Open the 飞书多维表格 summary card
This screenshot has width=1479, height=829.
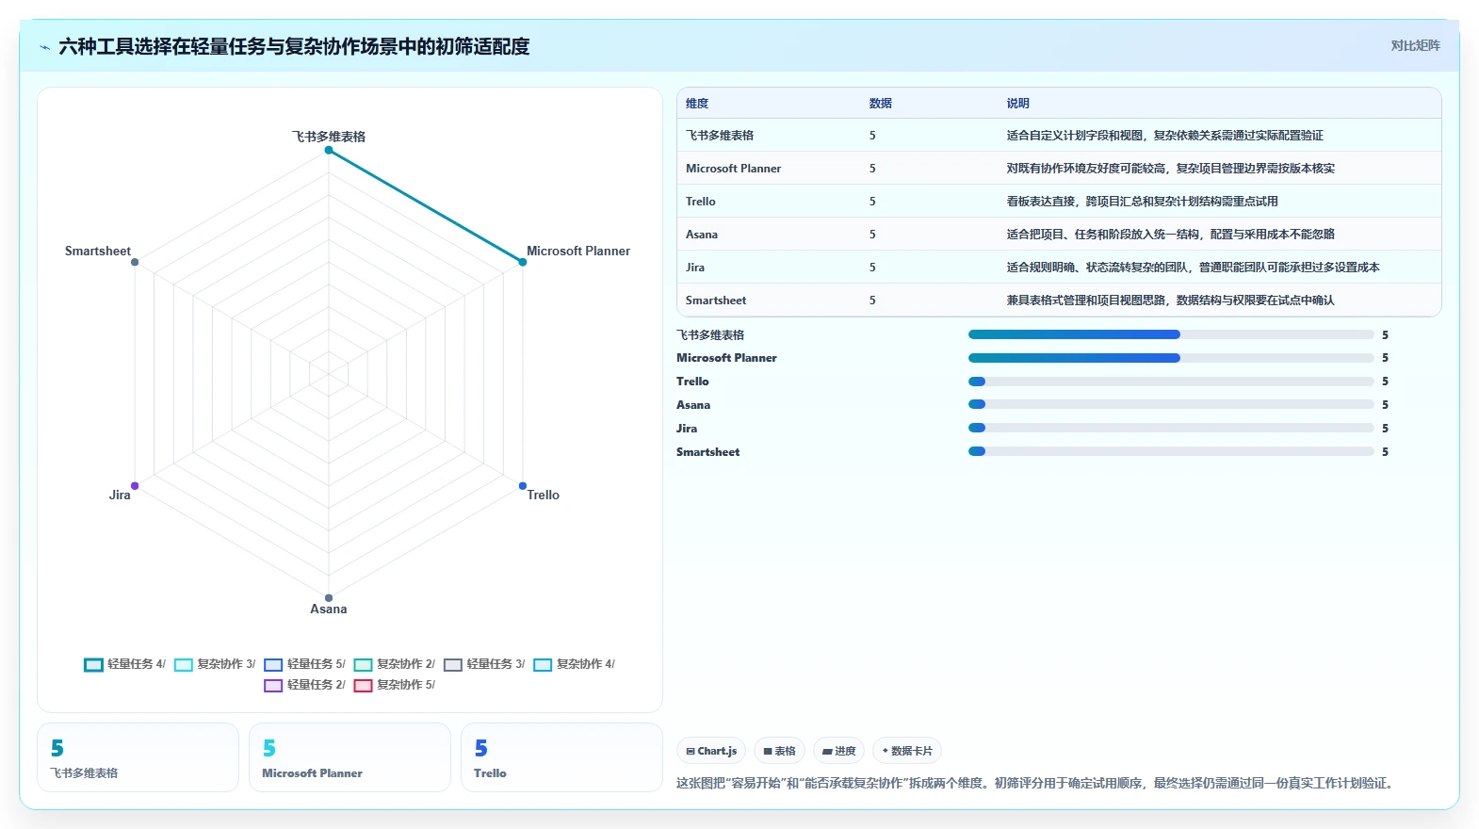(138, 757)
